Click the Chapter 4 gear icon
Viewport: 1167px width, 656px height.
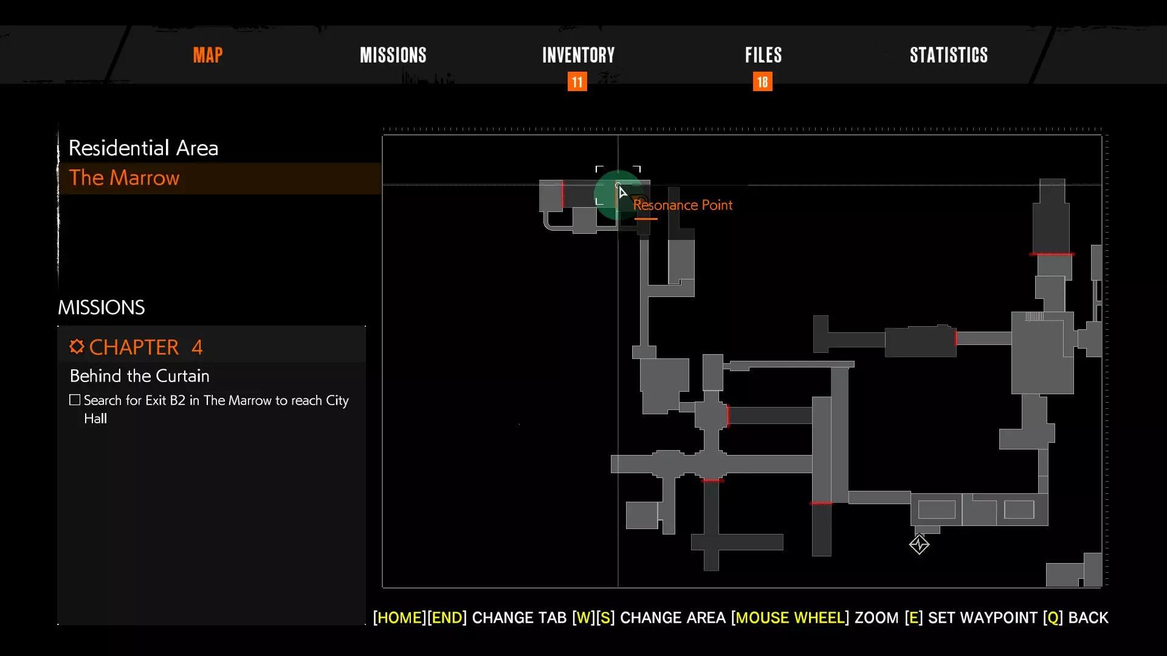(x=77, y=347)
